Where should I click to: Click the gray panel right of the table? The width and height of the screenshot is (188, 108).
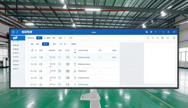tap(132, 64)
